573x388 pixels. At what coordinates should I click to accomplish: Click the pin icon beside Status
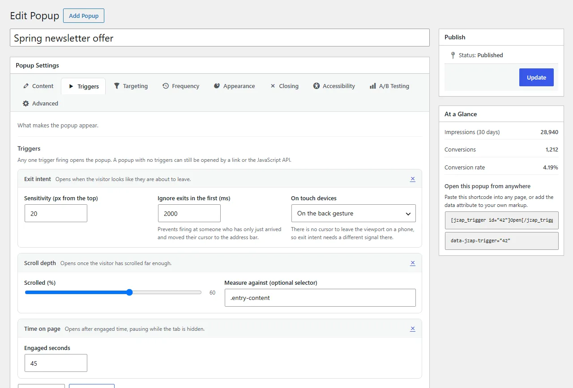point(453,55)
